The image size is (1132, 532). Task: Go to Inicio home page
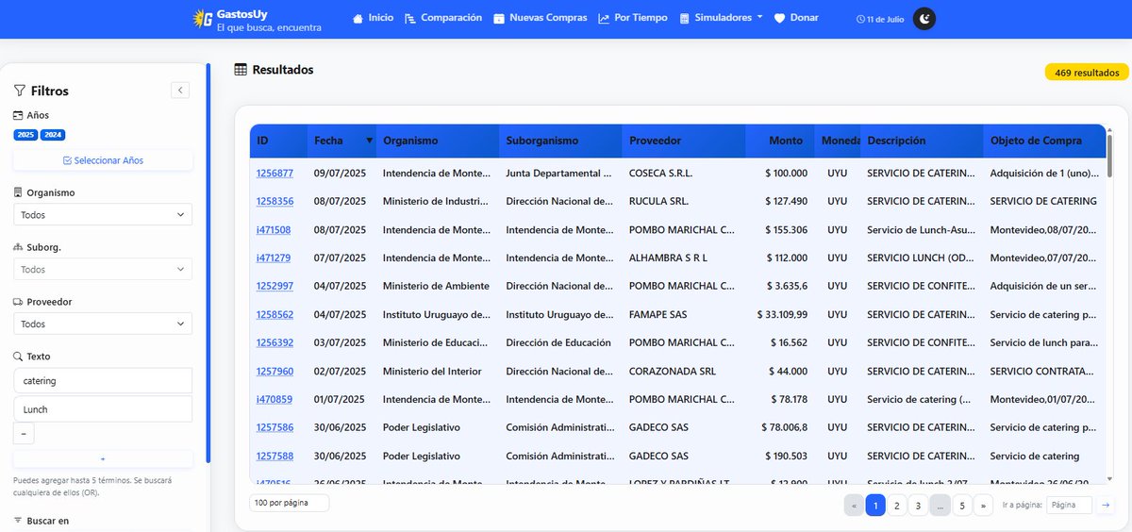[x=374, y=18]
